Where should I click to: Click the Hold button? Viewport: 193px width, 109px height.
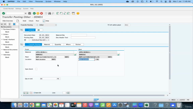24,21
